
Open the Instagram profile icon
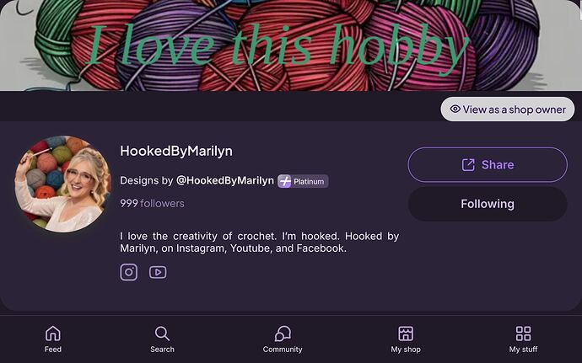[x=128, y=272]
